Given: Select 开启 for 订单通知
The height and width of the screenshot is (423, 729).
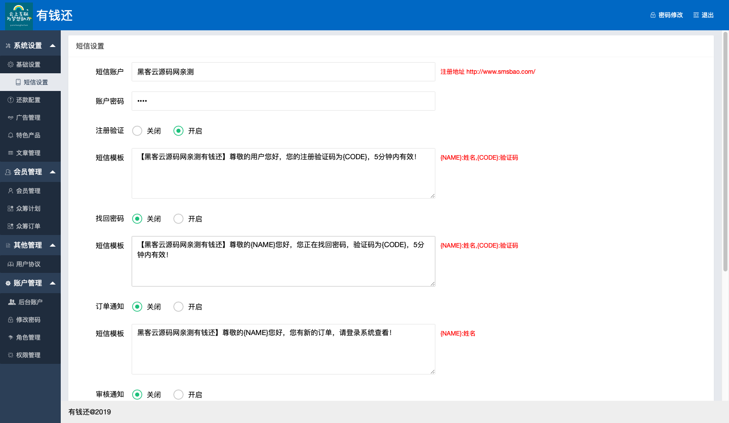Looking at the screenshot, I should pos(178,307).
